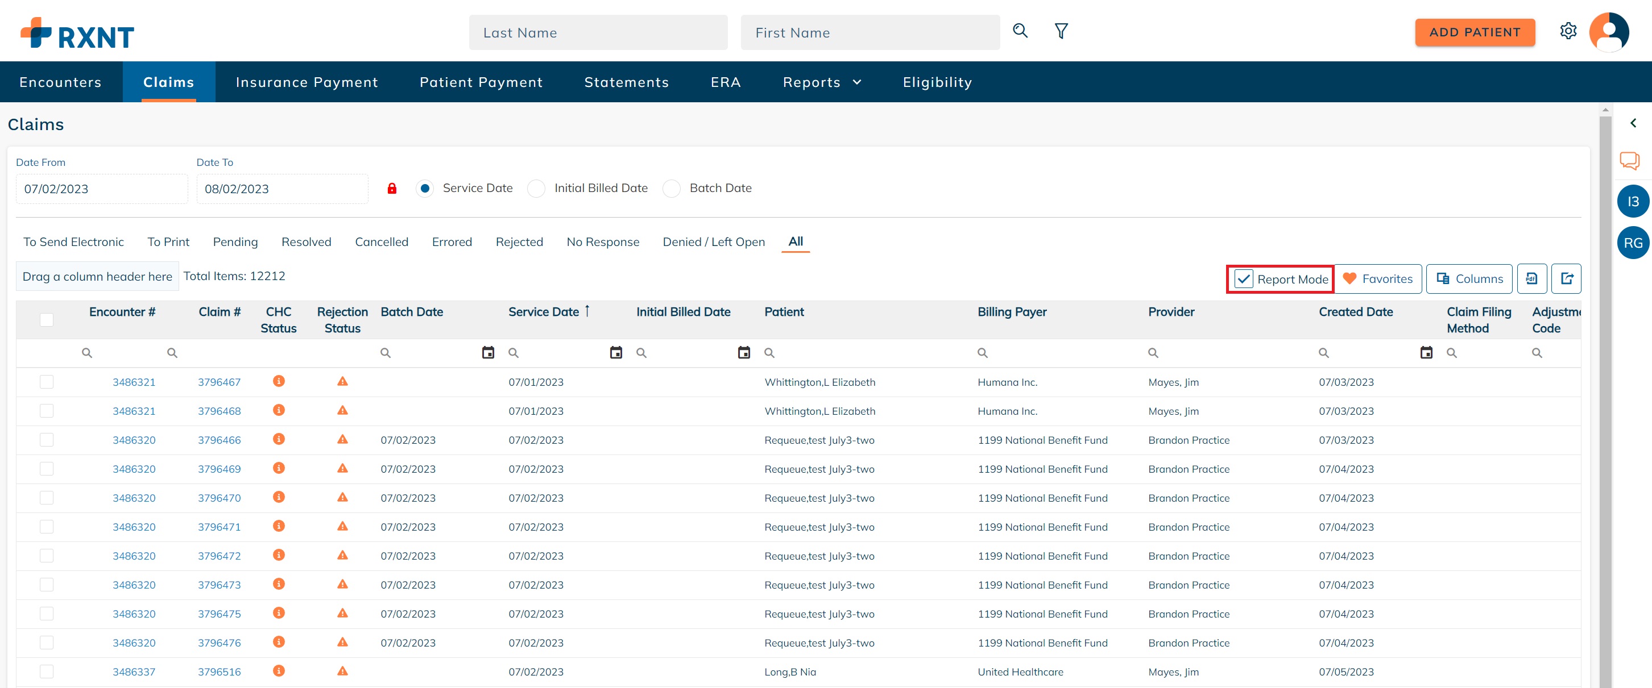Click the Provider column filter search icon

pos(1153,353)
